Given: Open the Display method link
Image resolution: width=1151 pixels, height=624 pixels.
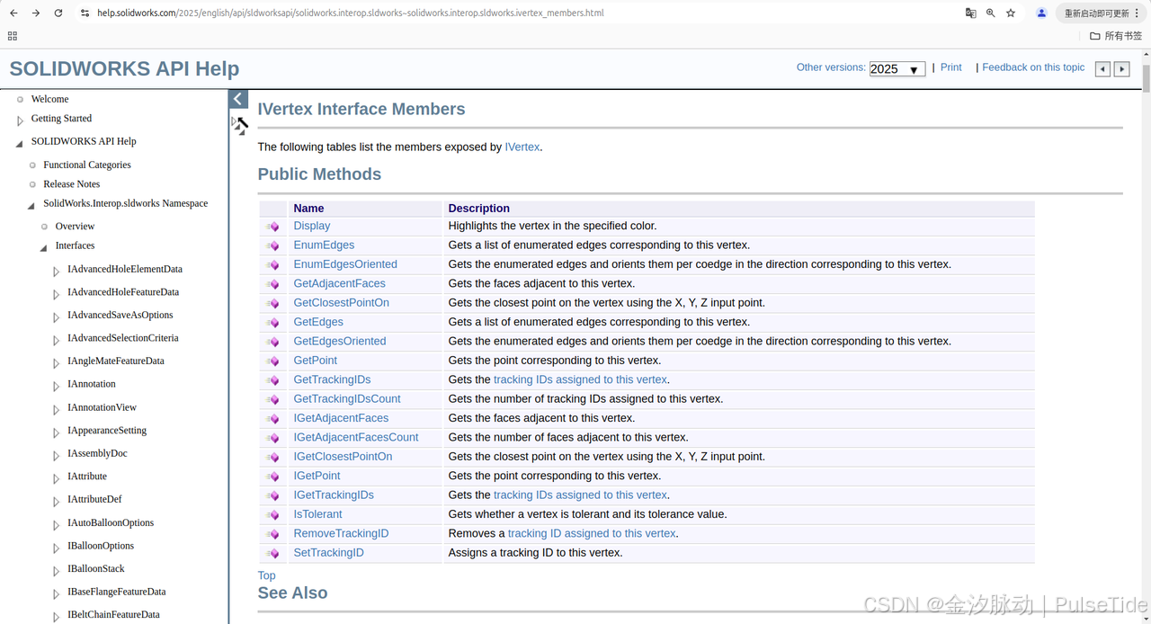Looking at the screenshot, I should [311, 226].
